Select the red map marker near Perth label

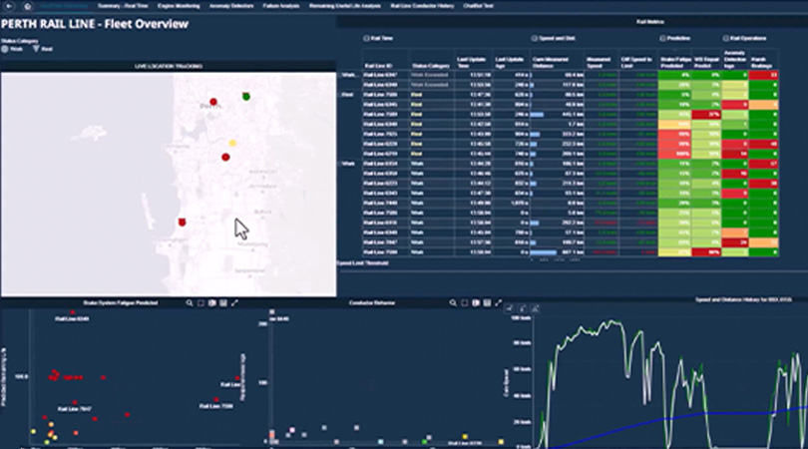point(213,102)
